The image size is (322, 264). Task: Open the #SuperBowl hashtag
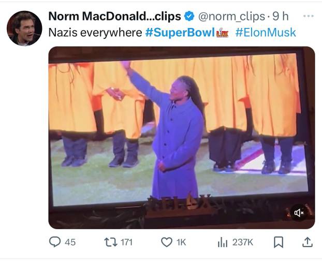(179, 32)
